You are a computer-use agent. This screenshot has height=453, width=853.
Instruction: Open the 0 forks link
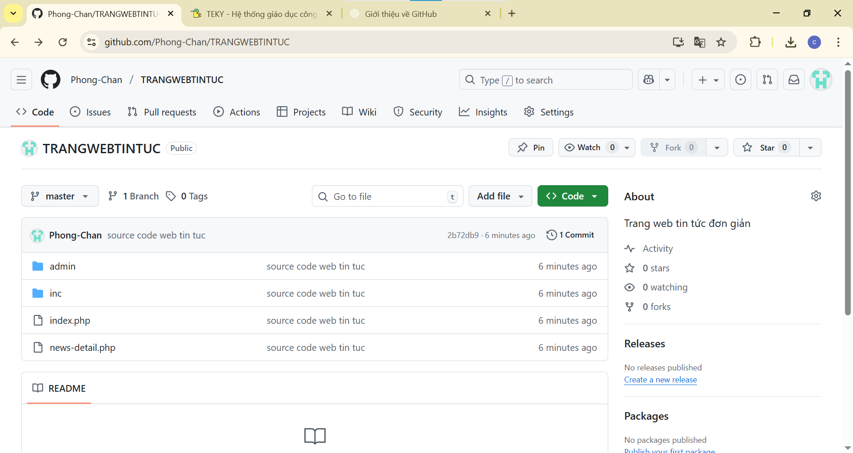(648, 307)
